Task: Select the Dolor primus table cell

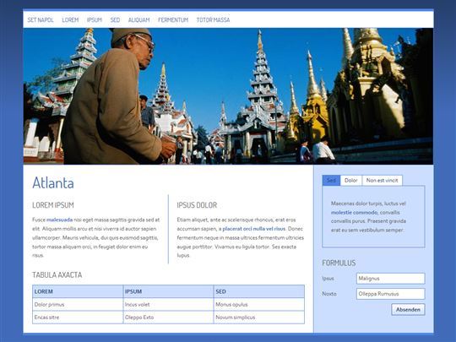Action: (x=78, y=305)
